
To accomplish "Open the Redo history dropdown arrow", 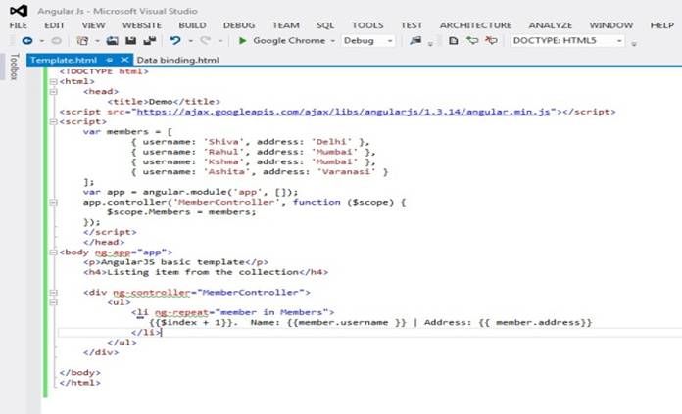I will pyautogui.click(x=220, y=41).
